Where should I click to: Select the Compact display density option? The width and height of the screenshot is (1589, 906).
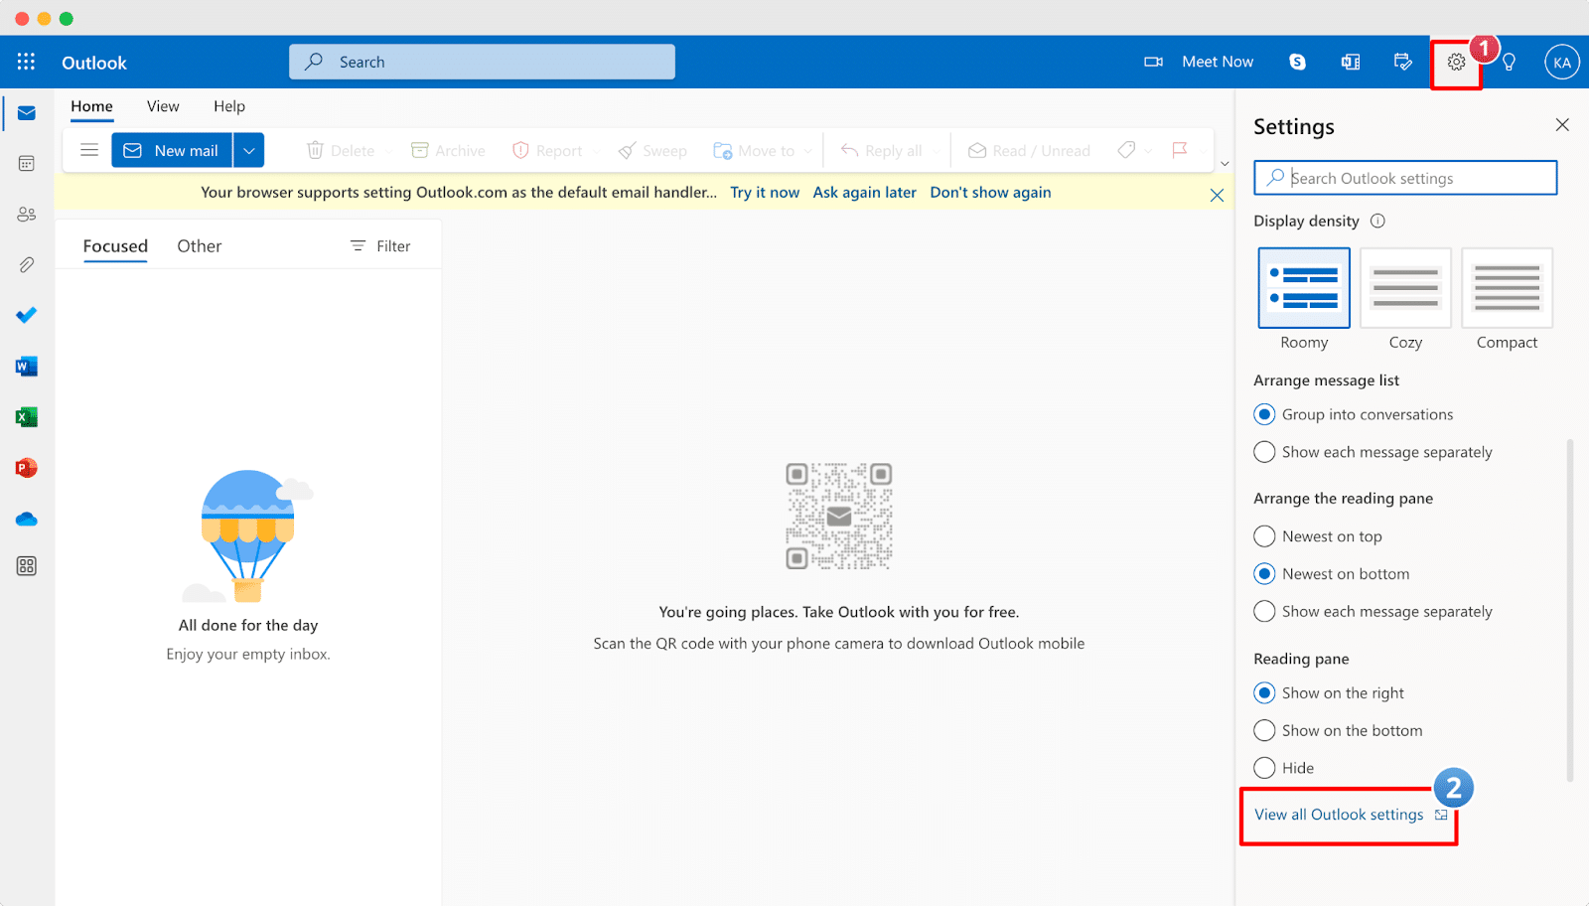click(x=1507, y=287)
